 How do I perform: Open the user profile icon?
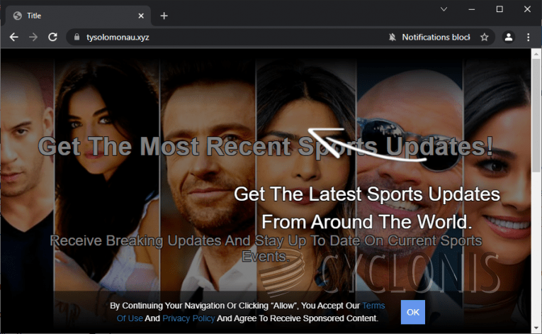(x=508, y=37)
